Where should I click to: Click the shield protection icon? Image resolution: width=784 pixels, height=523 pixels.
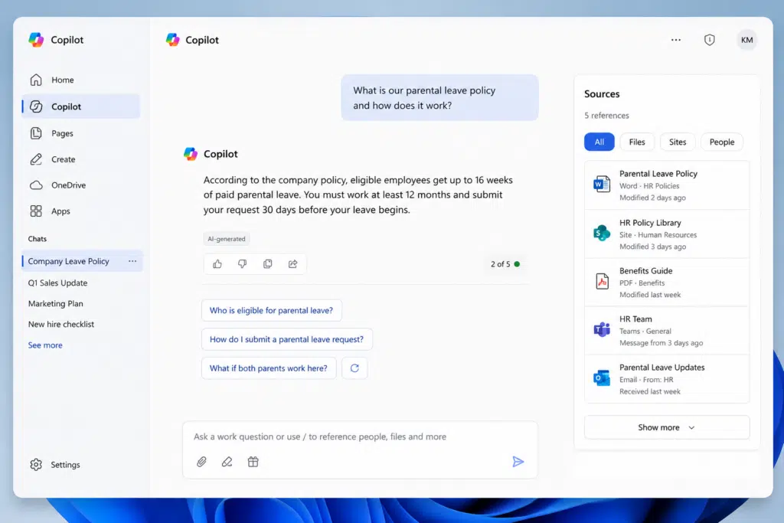(709, 40)
